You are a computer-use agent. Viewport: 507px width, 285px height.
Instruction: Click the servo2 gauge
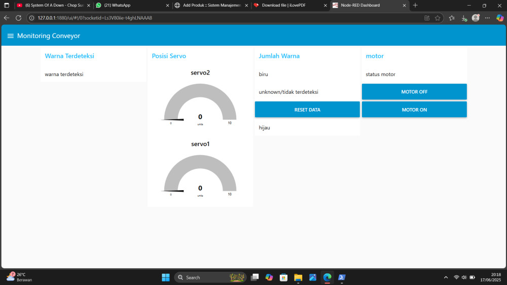[x=200, y=103]
